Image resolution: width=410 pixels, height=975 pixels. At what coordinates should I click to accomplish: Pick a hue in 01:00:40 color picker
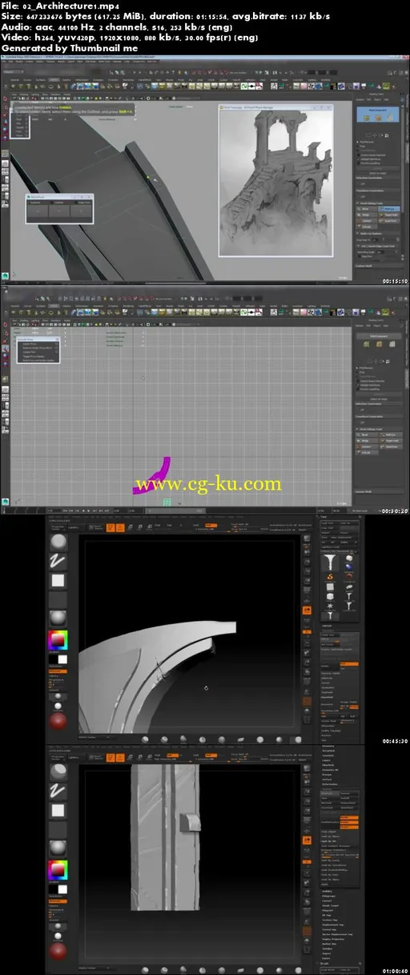pos(58,870)
